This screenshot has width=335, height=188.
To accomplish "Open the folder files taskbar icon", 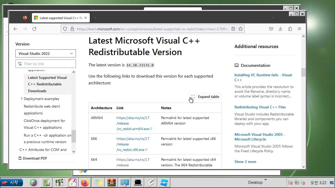I will (99, 183).
